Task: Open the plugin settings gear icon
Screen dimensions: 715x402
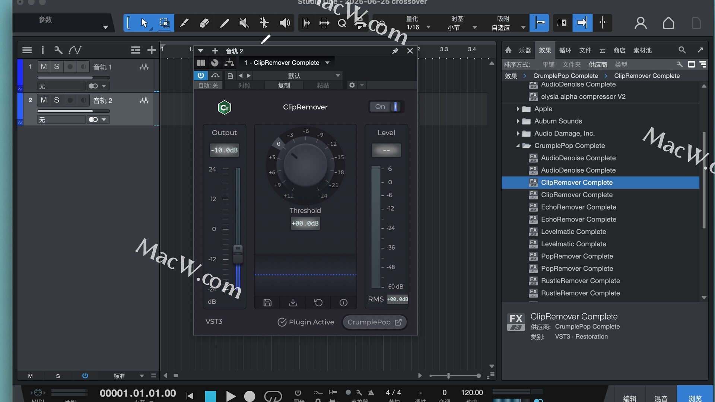Action: 352,85
